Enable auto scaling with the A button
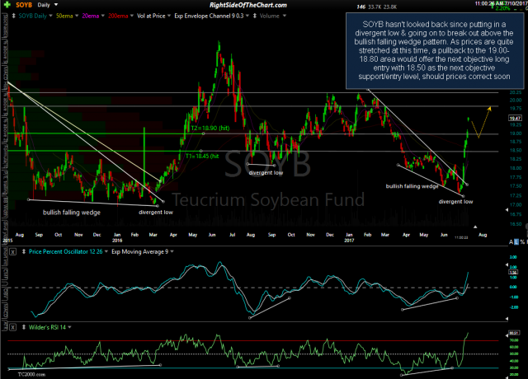This screenshot has height=379, width=528. (511, 241)
